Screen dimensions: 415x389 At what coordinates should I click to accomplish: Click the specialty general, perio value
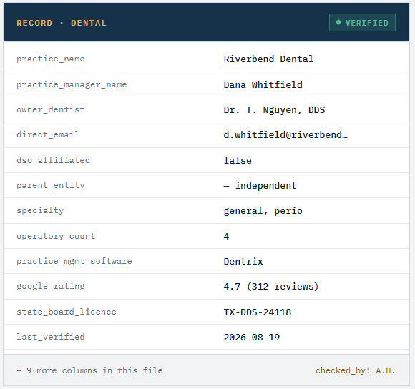click(x=263, y=211)
